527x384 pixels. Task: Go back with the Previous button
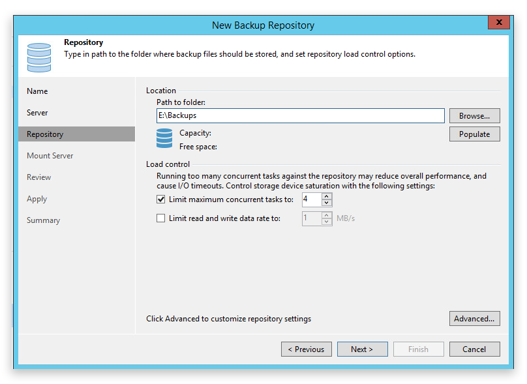pos(306,349)
